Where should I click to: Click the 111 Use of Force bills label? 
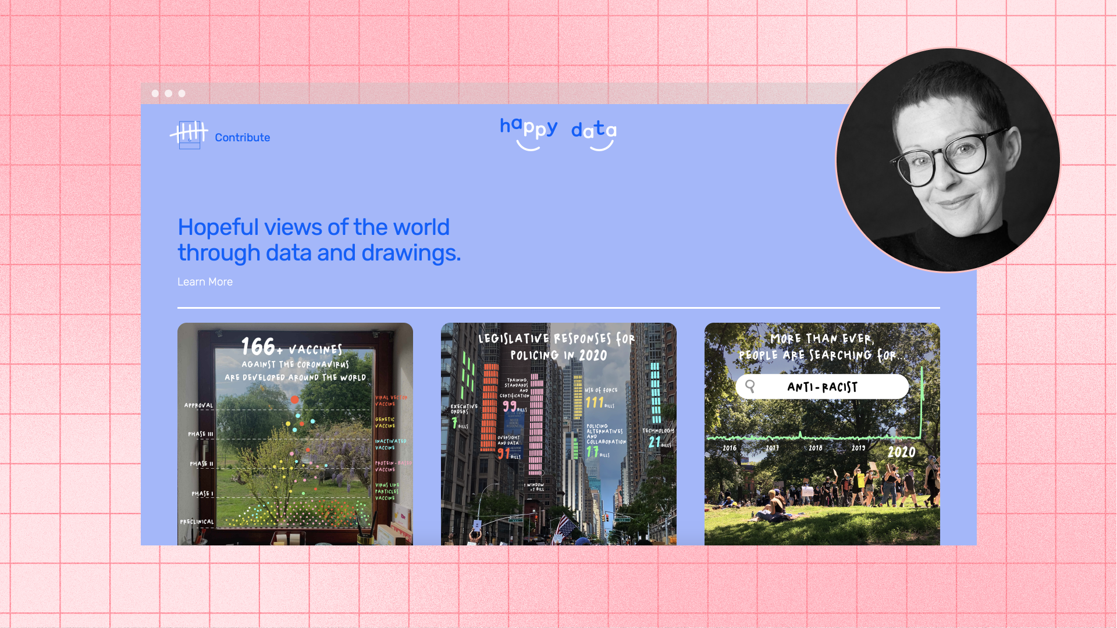point(595,402)
